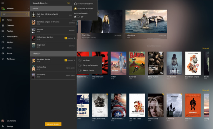This screenshot has height=129, width=213.
Task: Open Star Trek search result
Action: click(x=53, y=31)
